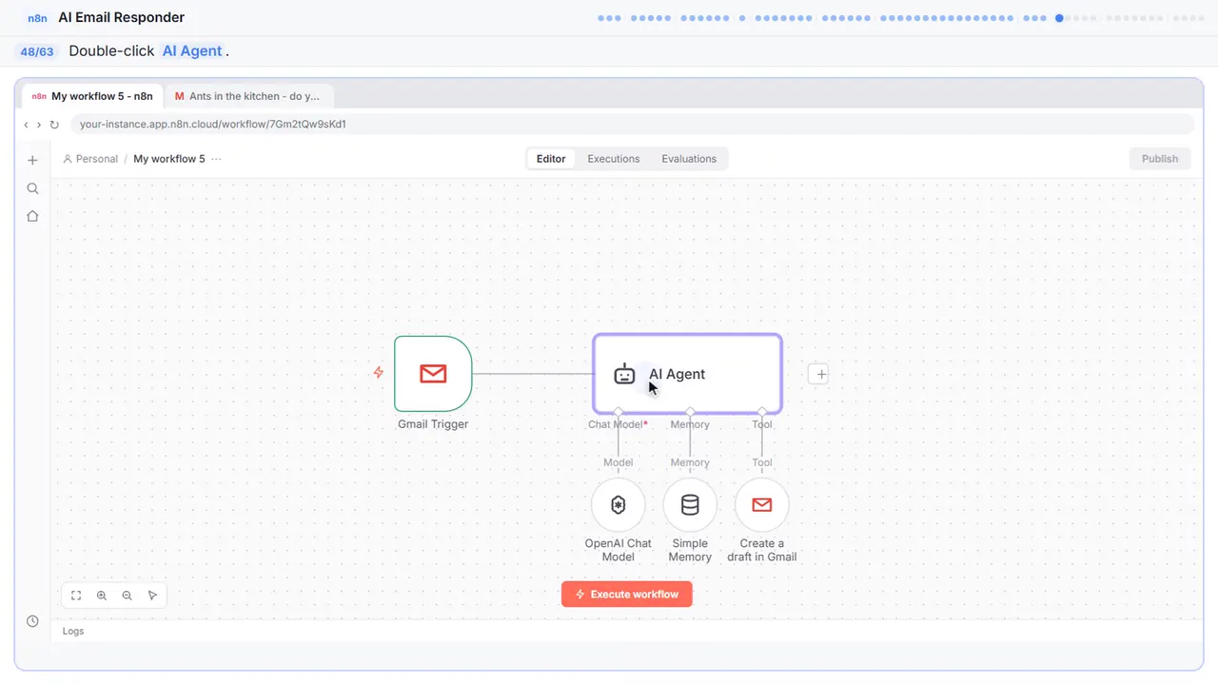This screenshot has height=685, width=1218.
Task: Switch to the My workflow 5 - n8n browser tab
Action: [93, 96]
